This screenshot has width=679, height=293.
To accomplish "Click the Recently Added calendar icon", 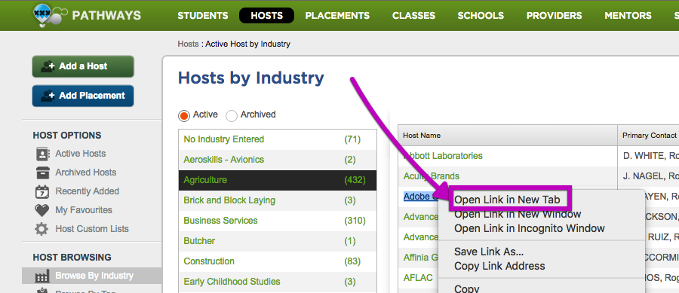I will pos(42,191).
